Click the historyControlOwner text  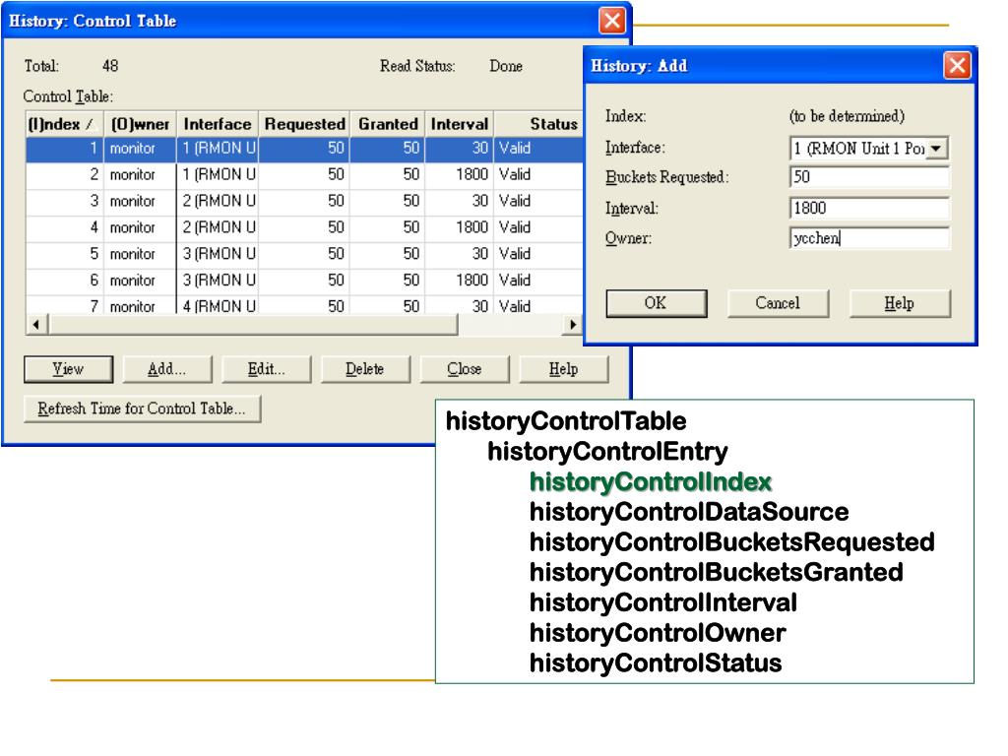[x=658, y=633]
